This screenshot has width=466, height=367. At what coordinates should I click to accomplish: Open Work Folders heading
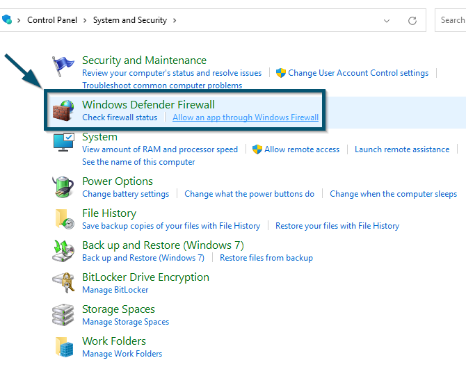pos(114,341)
